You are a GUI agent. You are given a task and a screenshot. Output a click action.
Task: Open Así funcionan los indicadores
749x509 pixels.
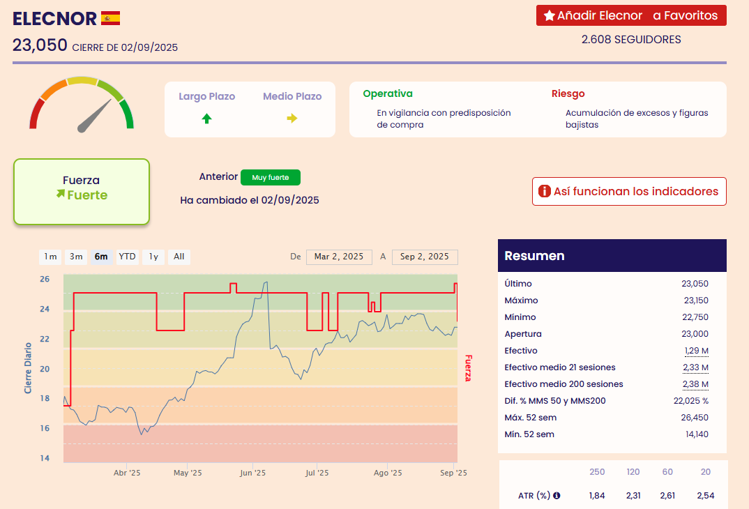point(629,191)
